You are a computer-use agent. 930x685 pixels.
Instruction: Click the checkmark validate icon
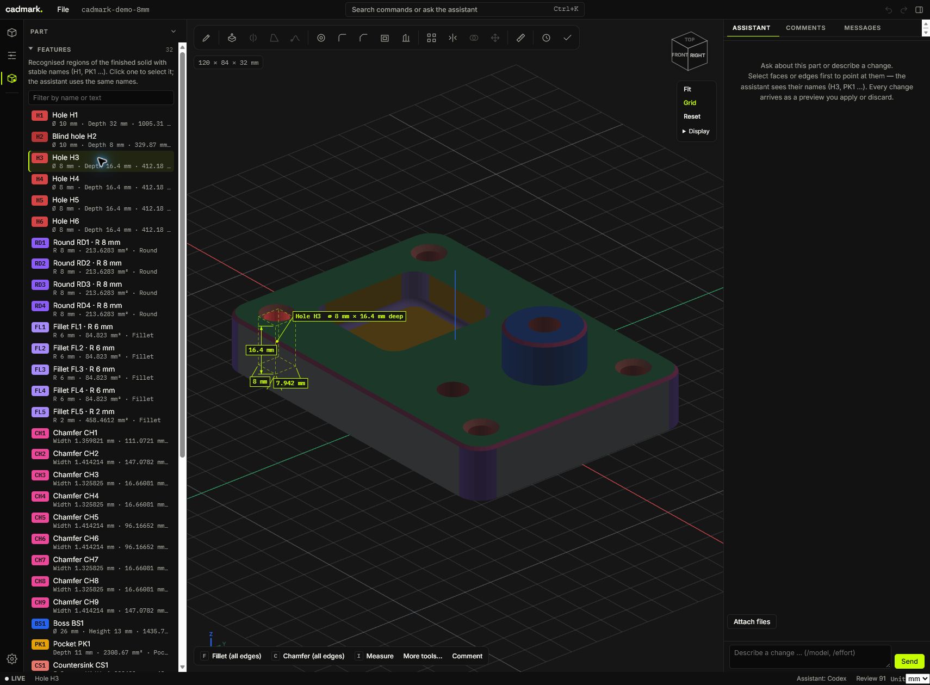567,38
